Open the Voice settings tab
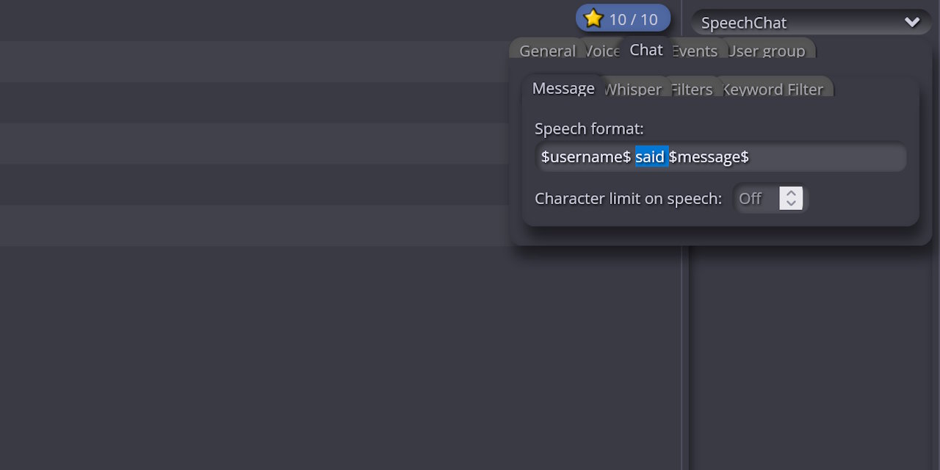 604,51
